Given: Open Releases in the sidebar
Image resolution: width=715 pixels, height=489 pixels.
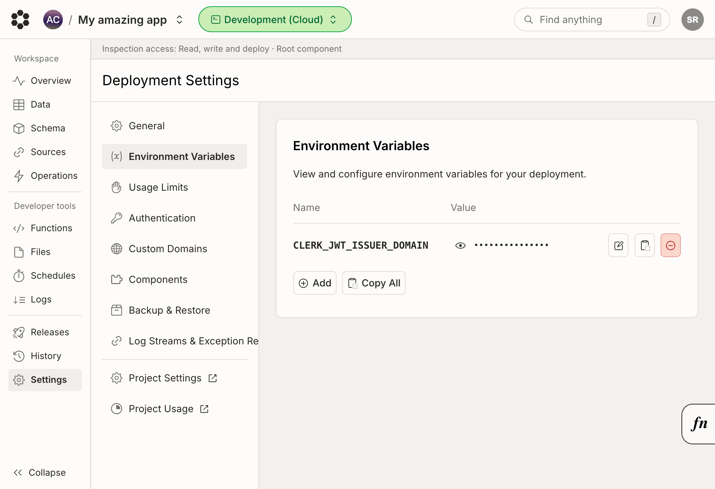Looking at the screenshot, I should pyautogui.click(x=45, y=332).
